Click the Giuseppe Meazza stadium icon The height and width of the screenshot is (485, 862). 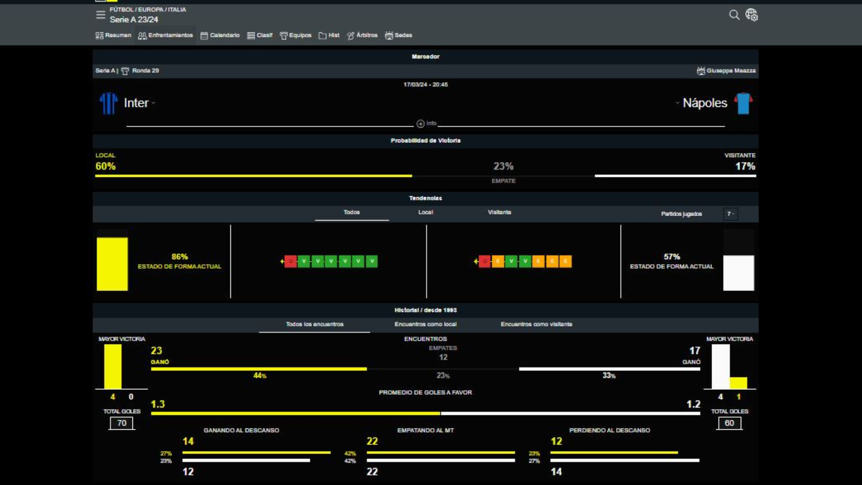point(700,71)
